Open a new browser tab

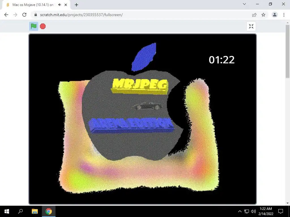(x=76, y=5)
